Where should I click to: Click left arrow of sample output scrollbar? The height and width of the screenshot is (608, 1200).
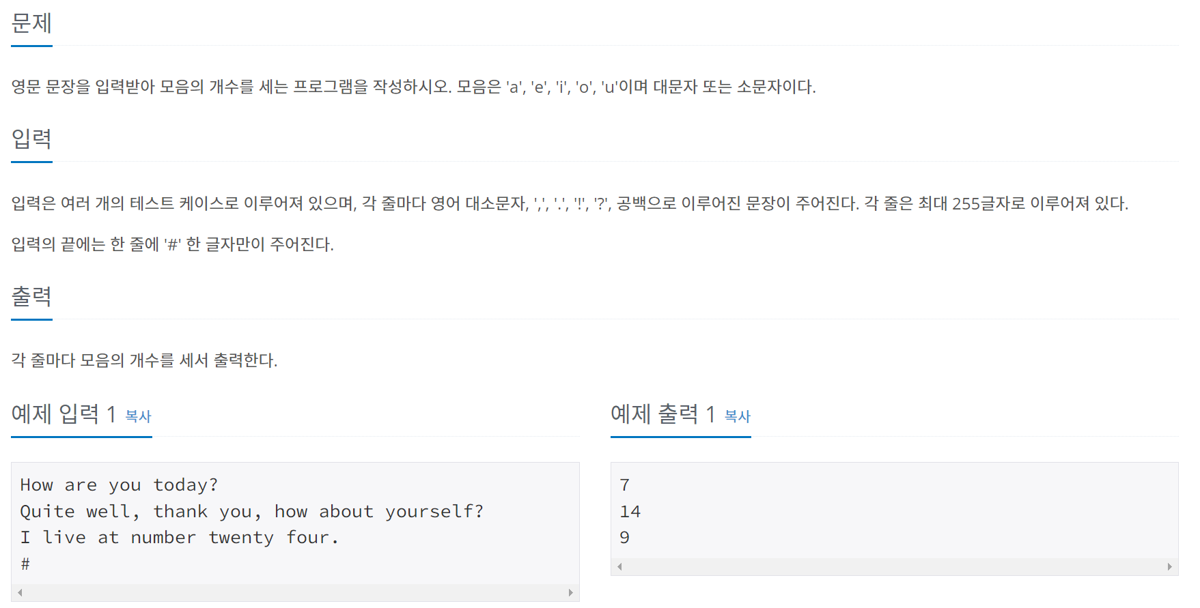(619, 566)
